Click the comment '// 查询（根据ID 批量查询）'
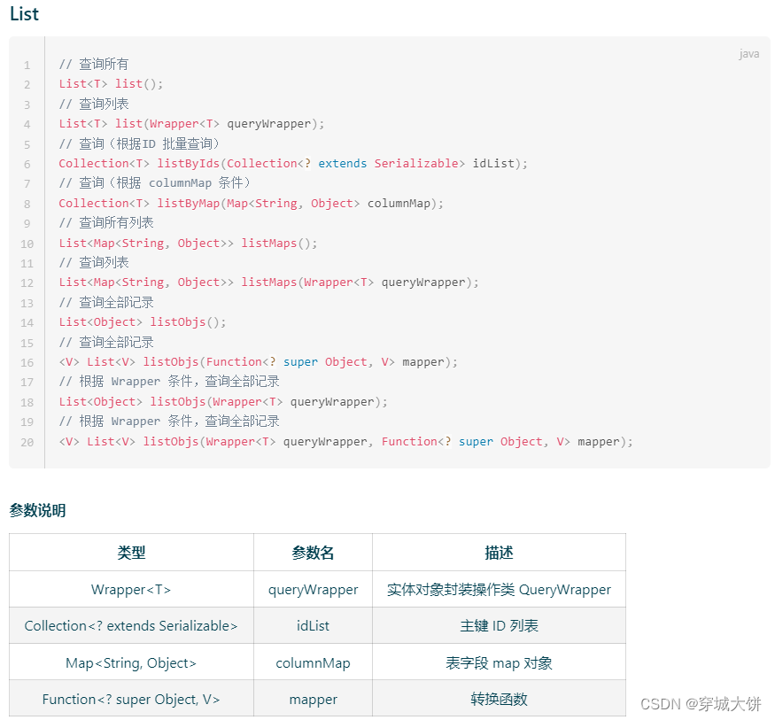 (139, 143)
